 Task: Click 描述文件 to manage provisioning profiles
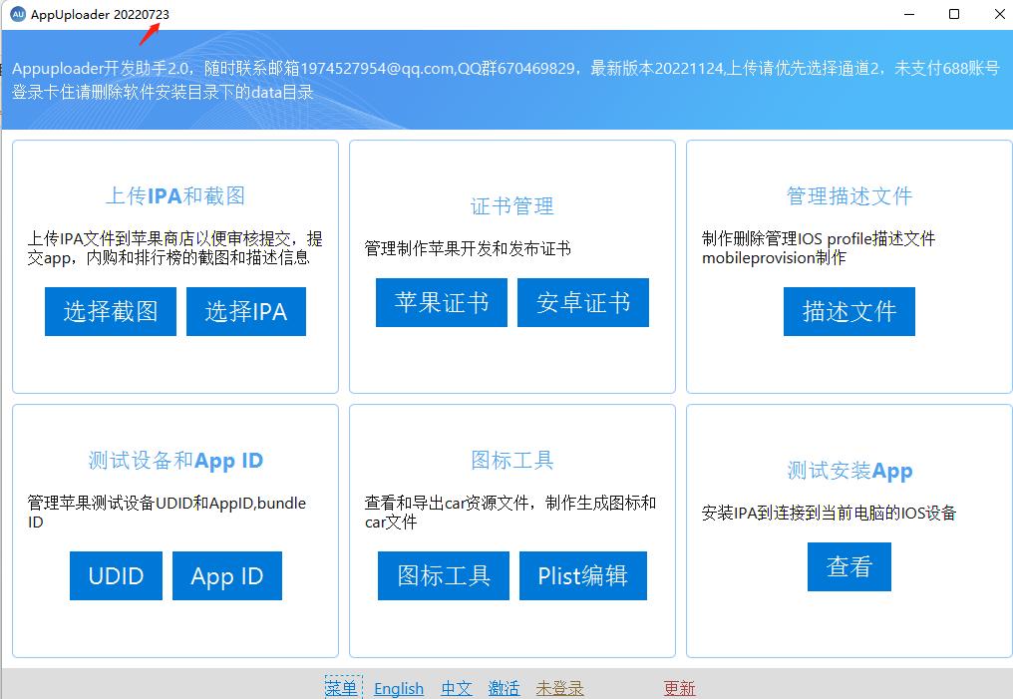click(x=848, y=311)
